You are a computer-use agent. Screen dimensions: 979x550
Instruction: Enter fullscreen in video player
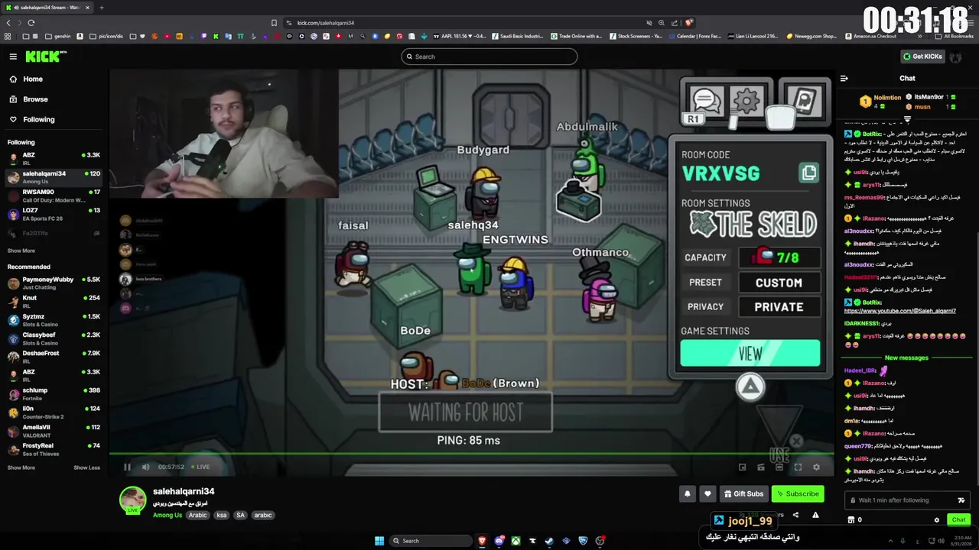click(x=798, y=467)
